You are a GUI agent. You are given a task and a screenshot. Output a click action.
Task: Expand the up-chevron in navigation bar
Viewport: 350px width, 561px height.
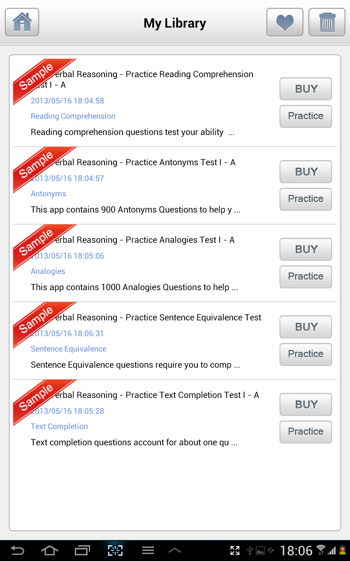175,550
